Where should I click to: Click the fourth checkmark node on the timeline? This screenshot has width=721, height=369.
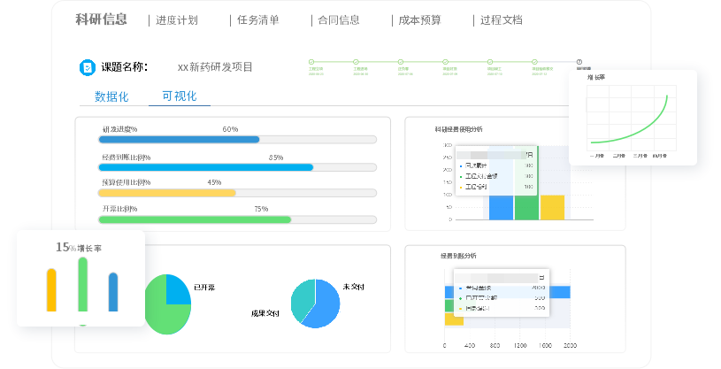[x=445, y=62]
